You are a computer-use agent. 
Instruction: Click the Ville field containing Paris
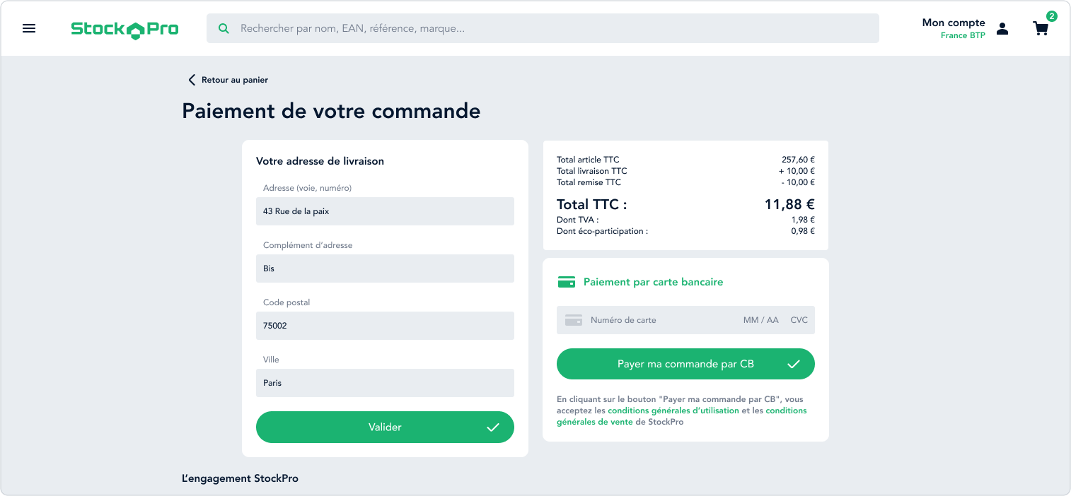click(x=385, y=383)
